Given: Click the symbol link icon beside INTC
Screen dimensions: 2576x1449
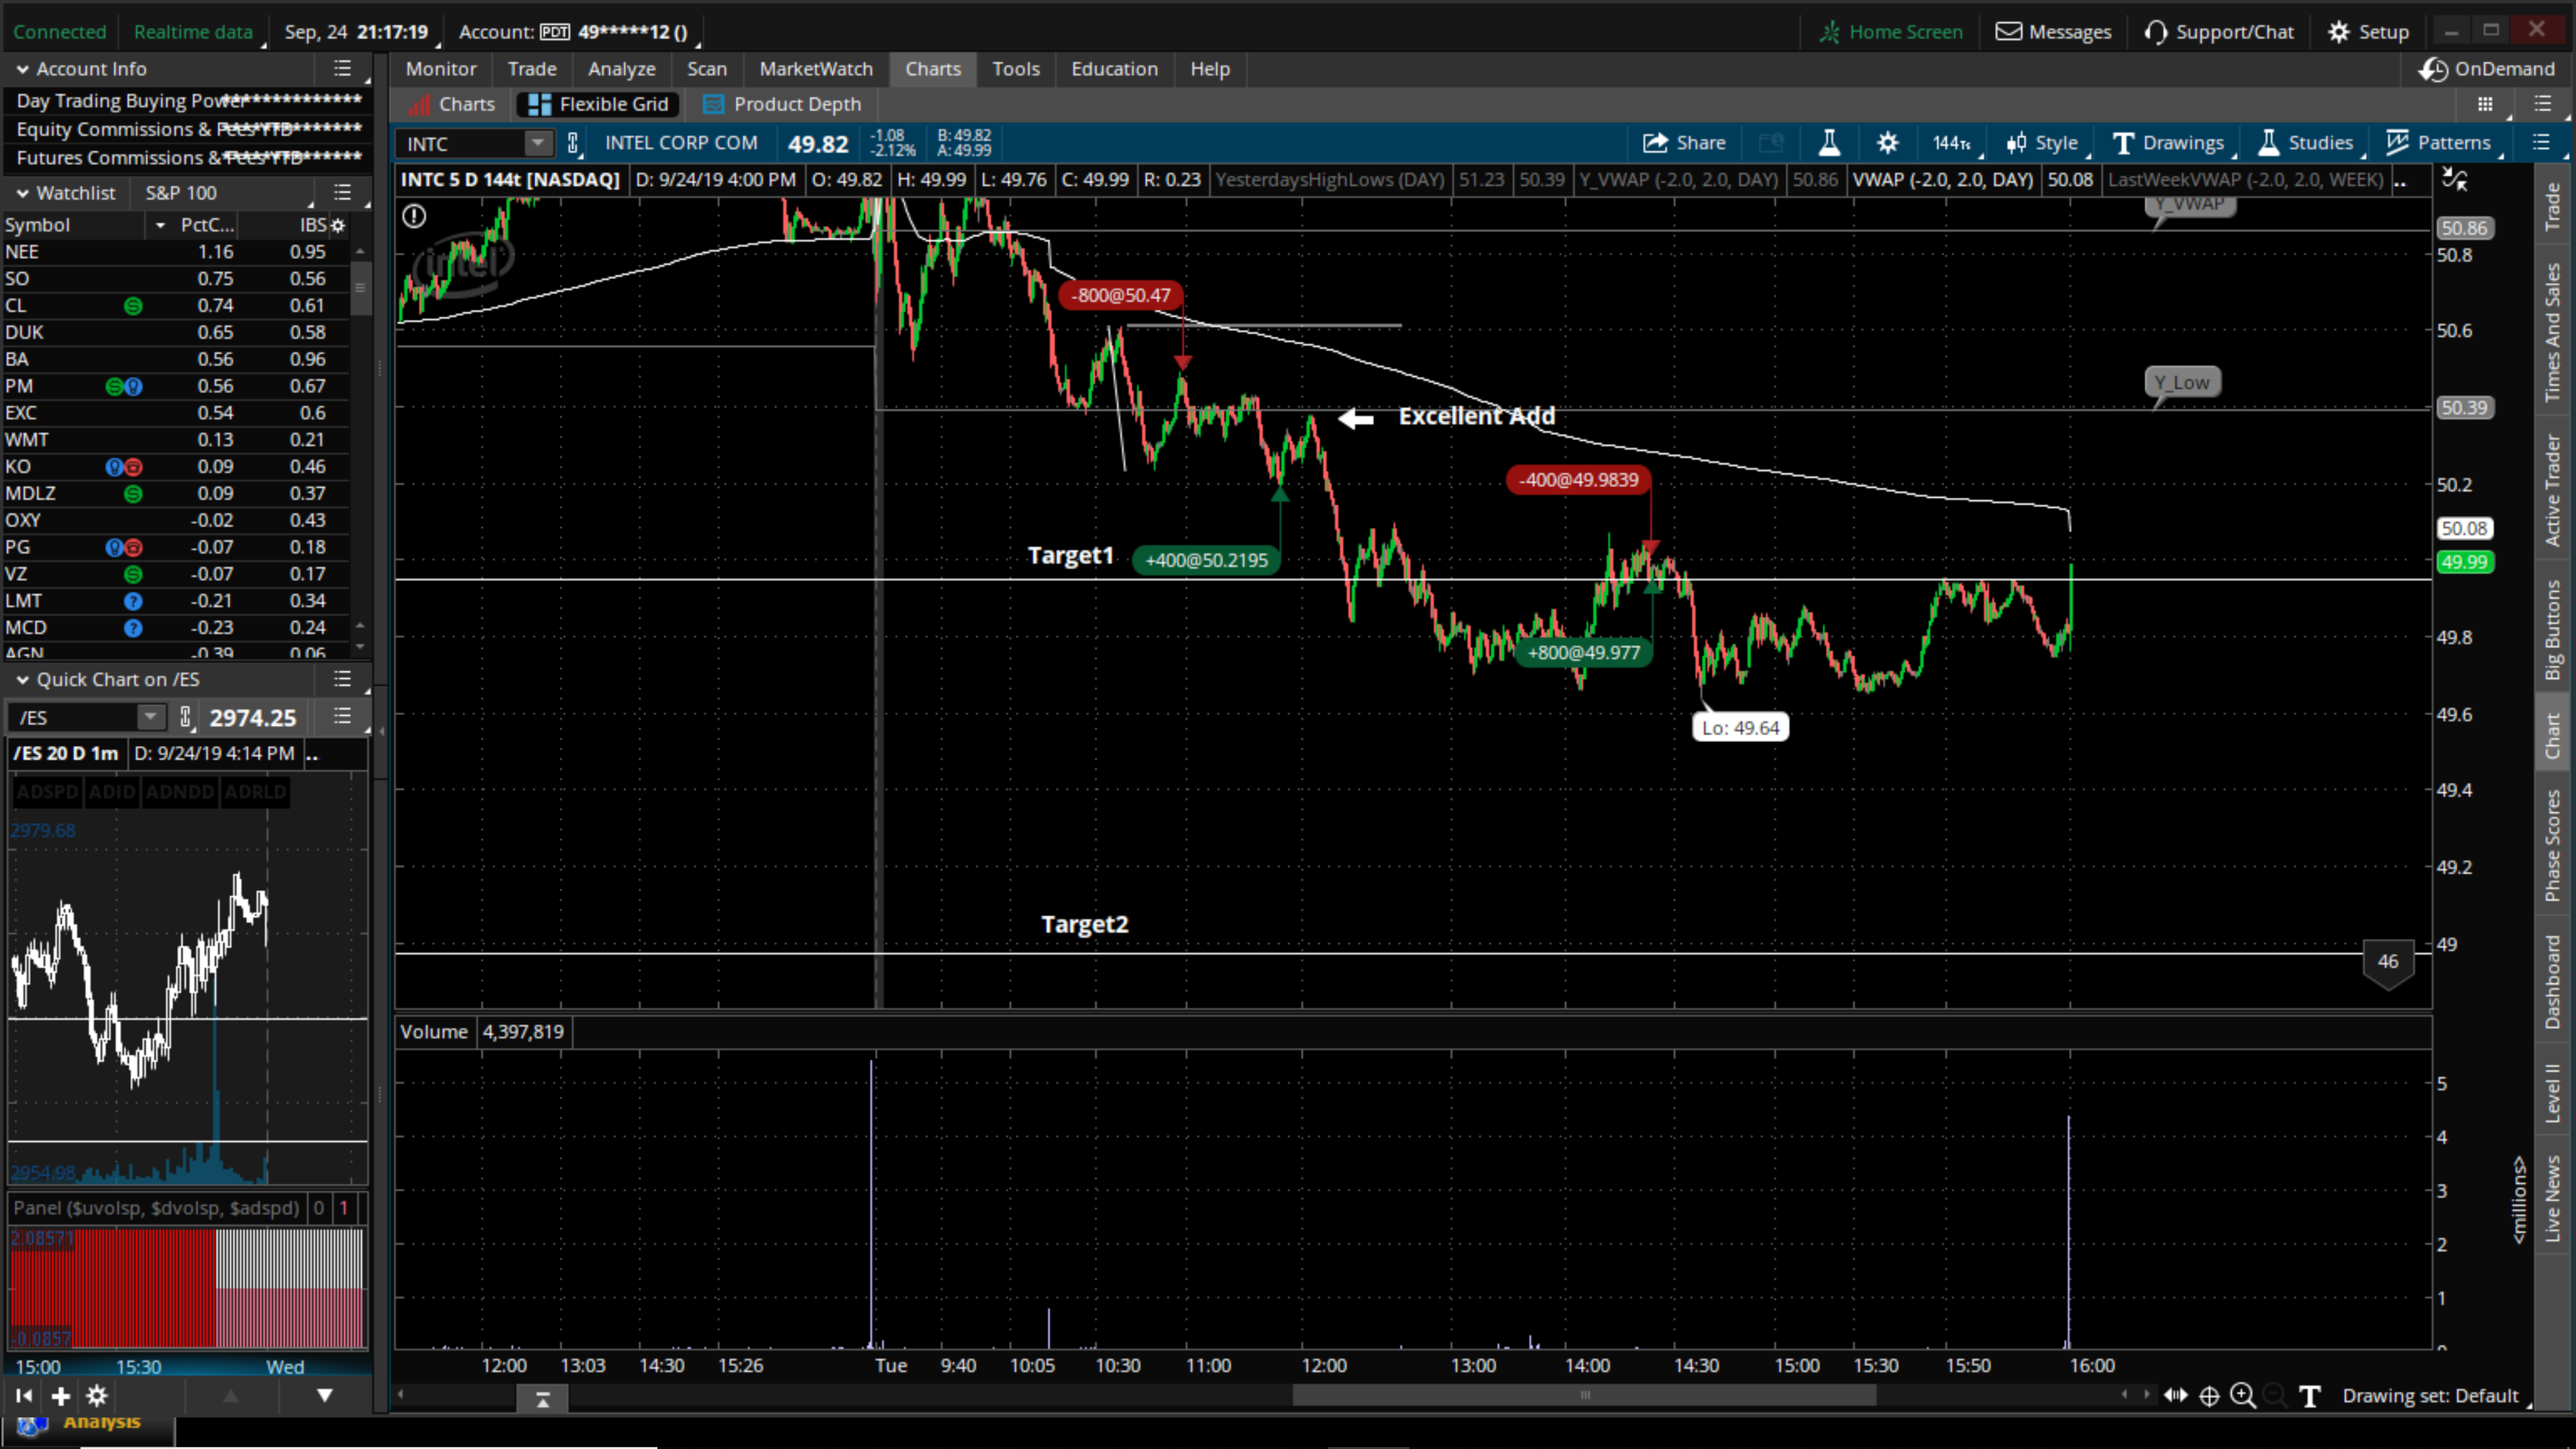Looking at the screenshot, I should 573,143.
